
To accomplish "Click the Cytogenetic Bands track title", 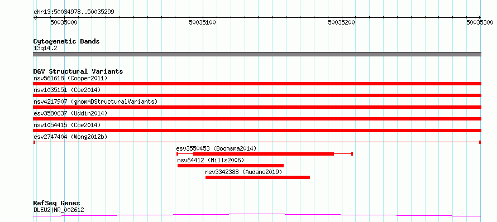I will click(x=66, y=41).
